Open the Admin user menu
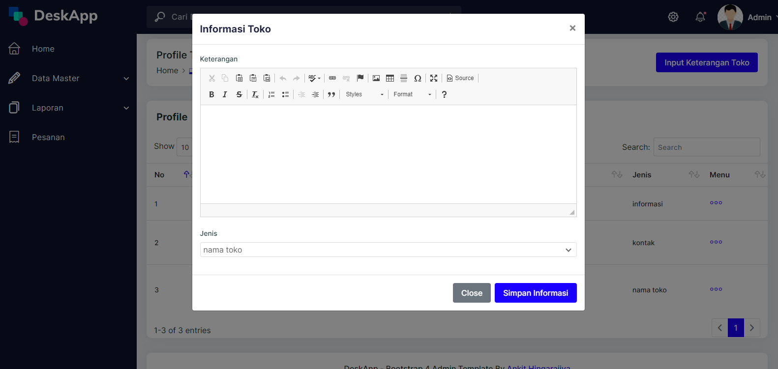The width and height of the screenshot is (778, 369). click(x=748, y=17)
